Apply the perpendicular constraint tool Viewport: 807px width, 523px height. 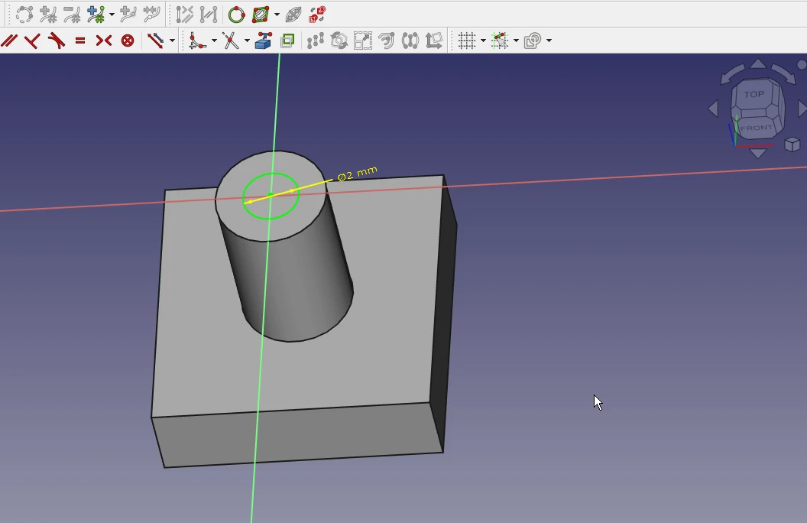(x=32, y=41)
